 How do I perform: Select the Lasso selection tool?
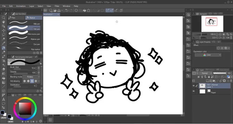(x=3, y=35)
